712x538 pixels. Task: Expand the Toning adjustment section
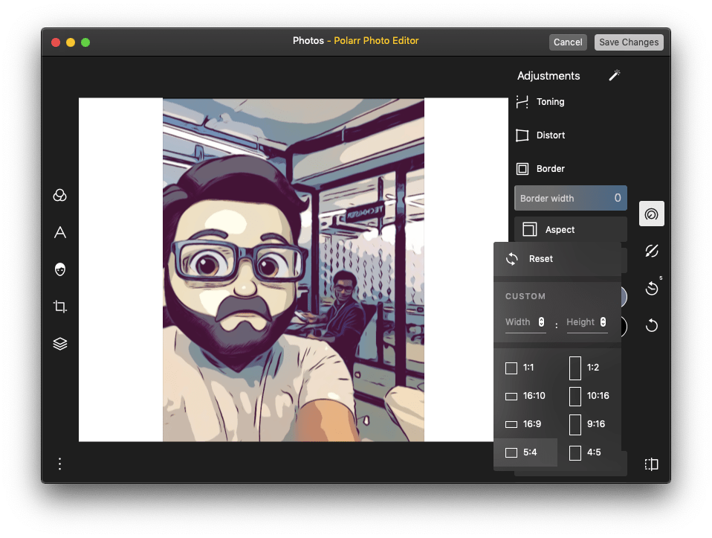[550, 102]
